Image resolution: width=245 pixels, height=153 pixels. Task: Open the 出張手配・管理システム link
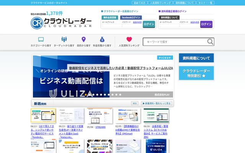click(x=156, y=132)
